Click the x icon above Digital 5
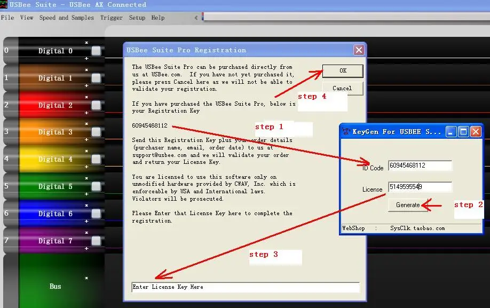The image size is (490, 308). pyautogui.click(x=86, y=178)
